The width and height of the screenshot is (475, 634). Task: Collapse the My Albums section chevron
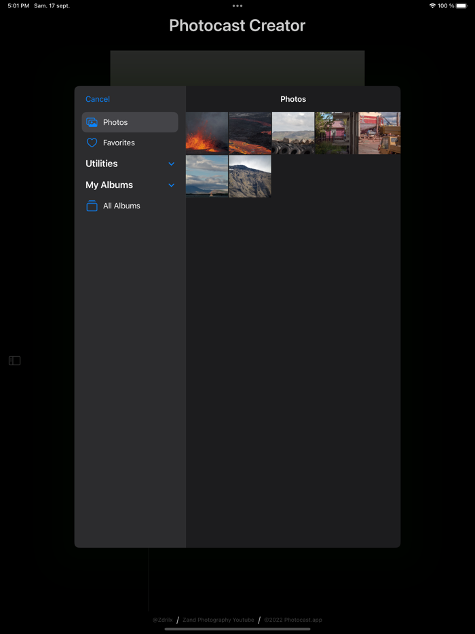tap(172, 185)
